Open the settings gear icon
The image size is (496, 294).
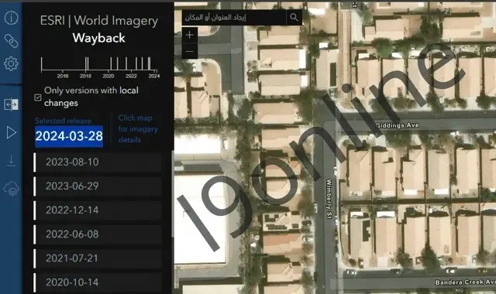tap(11, 63)
